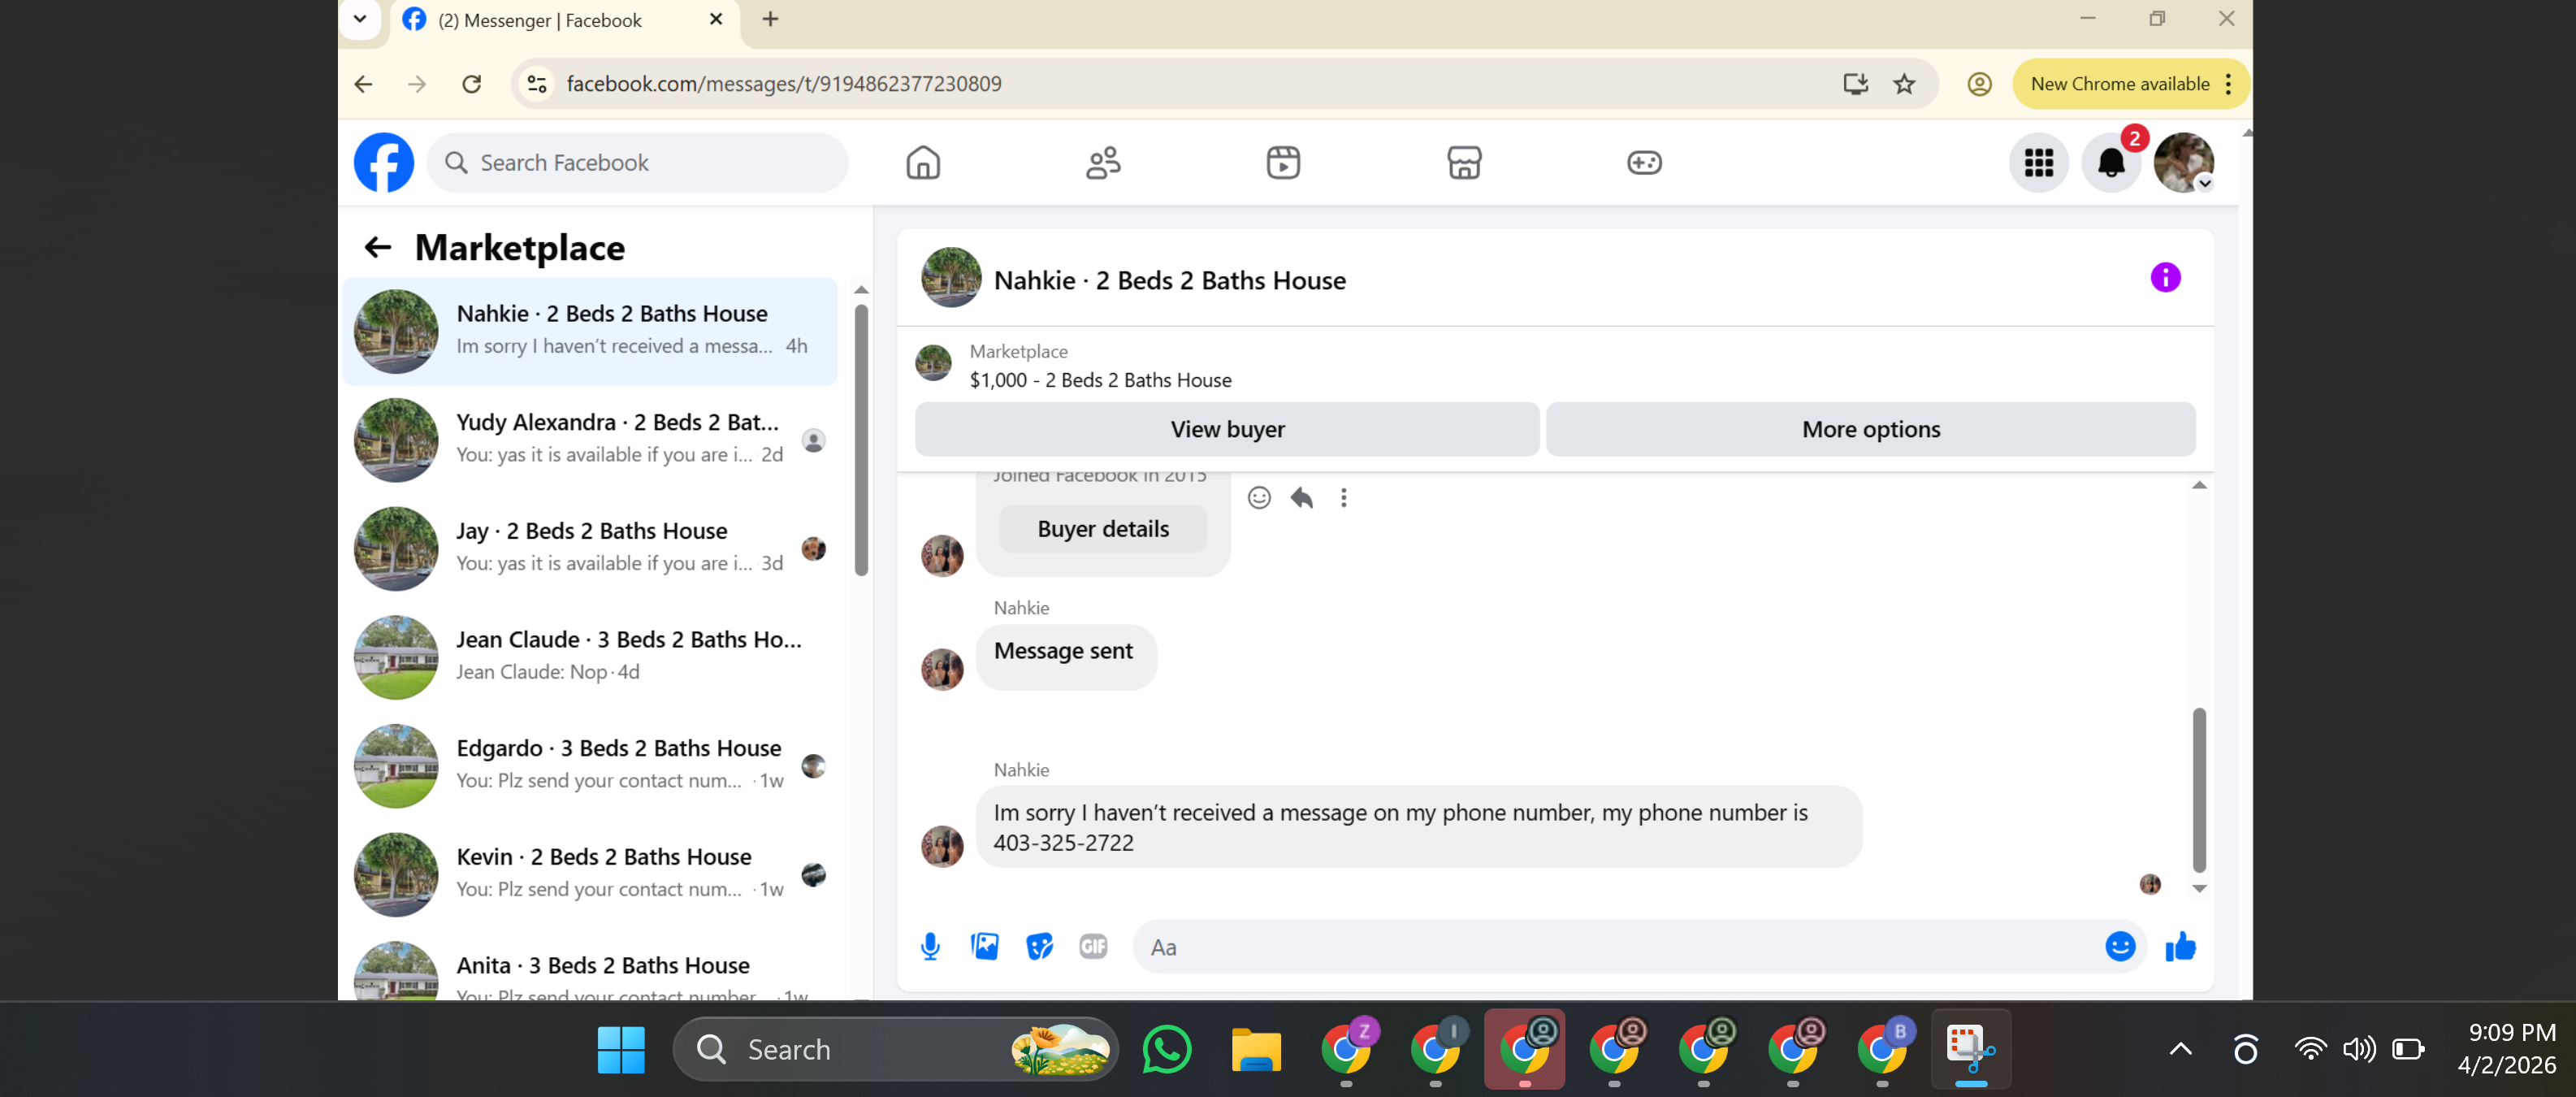
Task: Record a voice clip with microphone icon
Action: tap(930, 946)
